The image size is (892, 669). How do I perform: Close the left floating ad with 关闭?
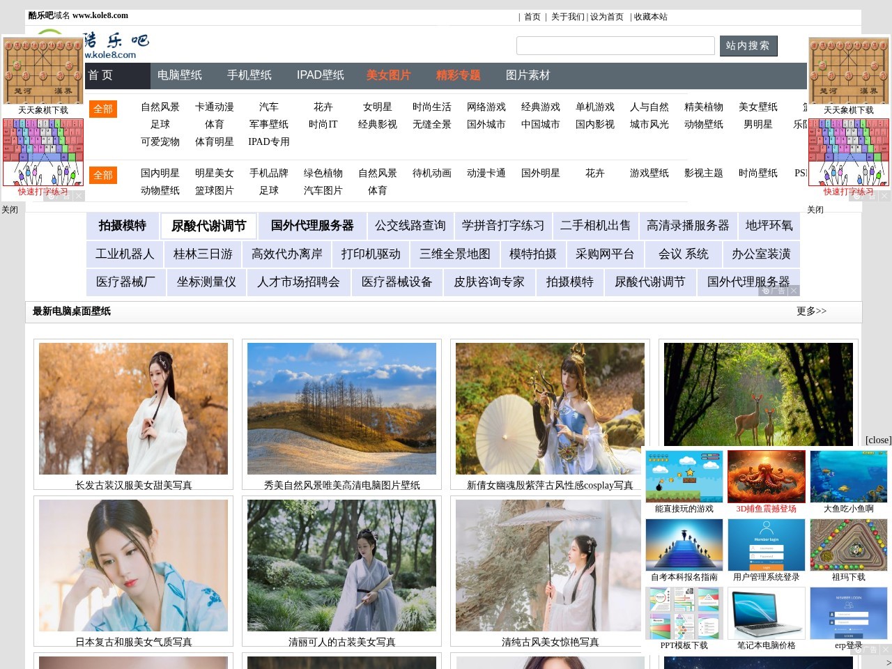click(x=10, y=210)
